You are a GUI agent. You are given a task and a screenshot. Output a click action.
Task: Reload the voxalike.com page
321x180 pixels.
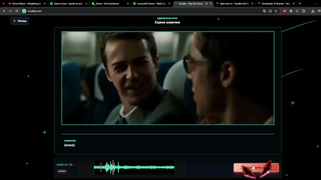tap(17, 11)
